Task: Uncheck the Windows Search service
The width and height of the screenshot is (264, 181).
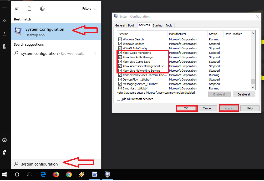Action: click(120, 39)
